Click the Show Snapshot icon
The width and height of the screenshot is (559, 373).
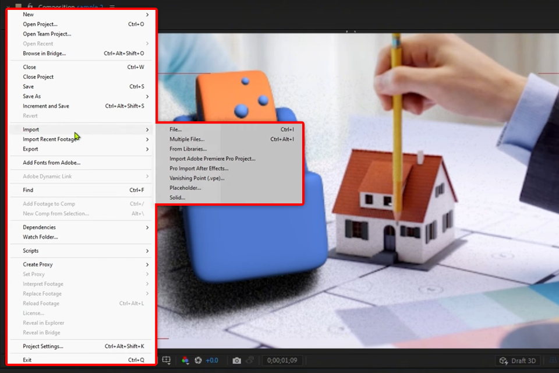tap(250, 361)
